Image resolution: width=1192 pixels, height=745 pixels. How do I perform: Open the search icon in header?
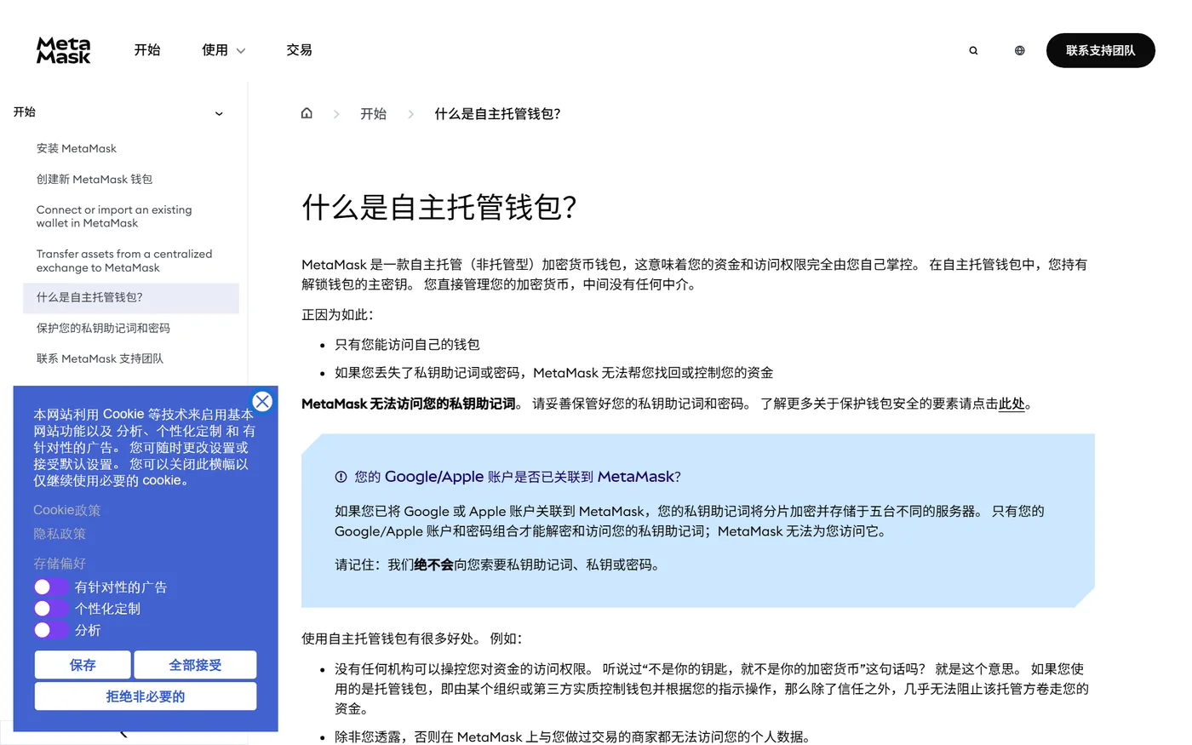tap(973, 50)
